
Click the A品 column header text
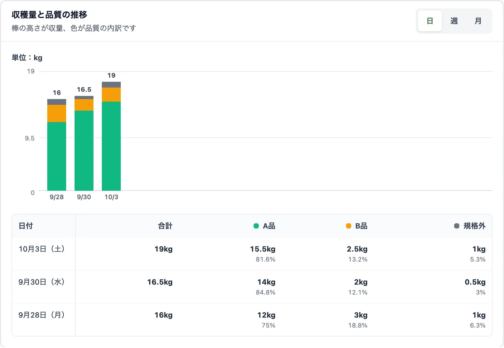coord(269,226)
